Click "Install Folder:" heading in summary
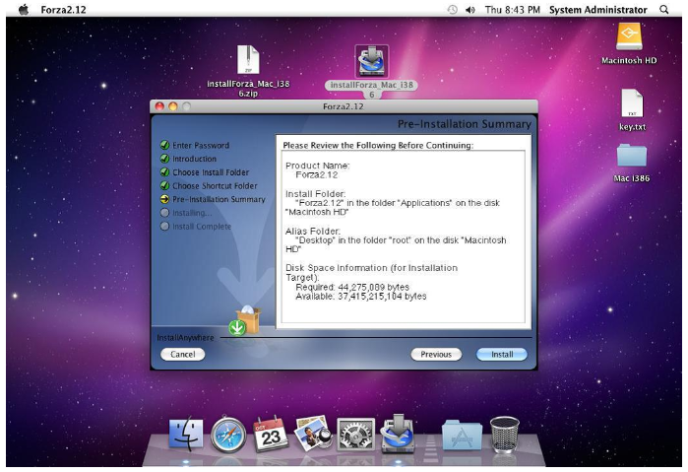This screenshot has width=688, height=472. click(x=316, y=194)
